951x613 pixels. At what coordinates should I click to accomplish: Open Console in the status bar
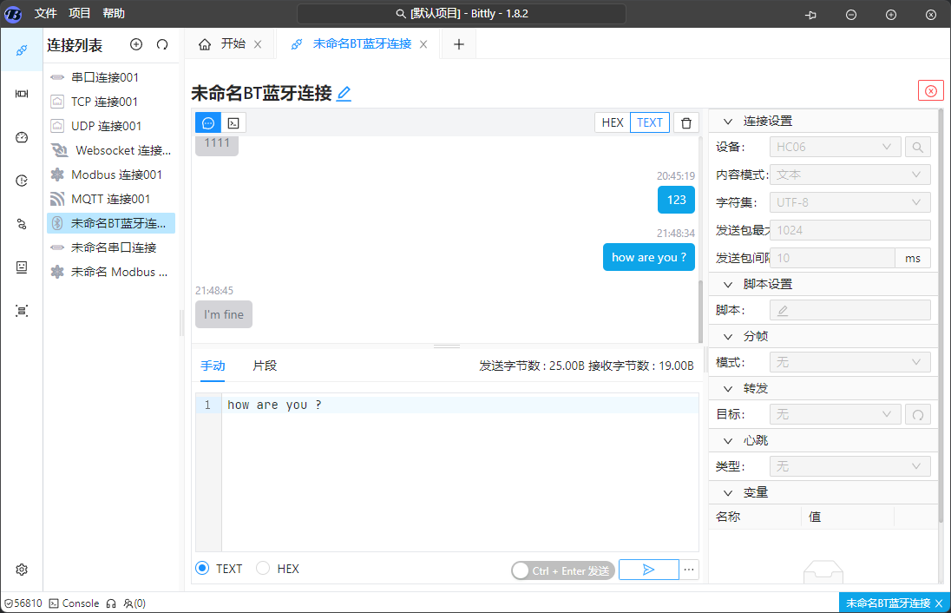click(x=74, y=603)
